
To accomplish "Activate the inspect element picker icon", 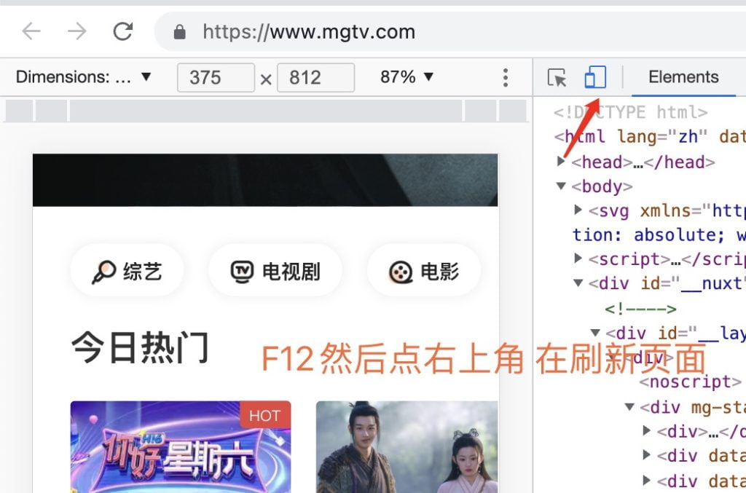I will 557,77.
